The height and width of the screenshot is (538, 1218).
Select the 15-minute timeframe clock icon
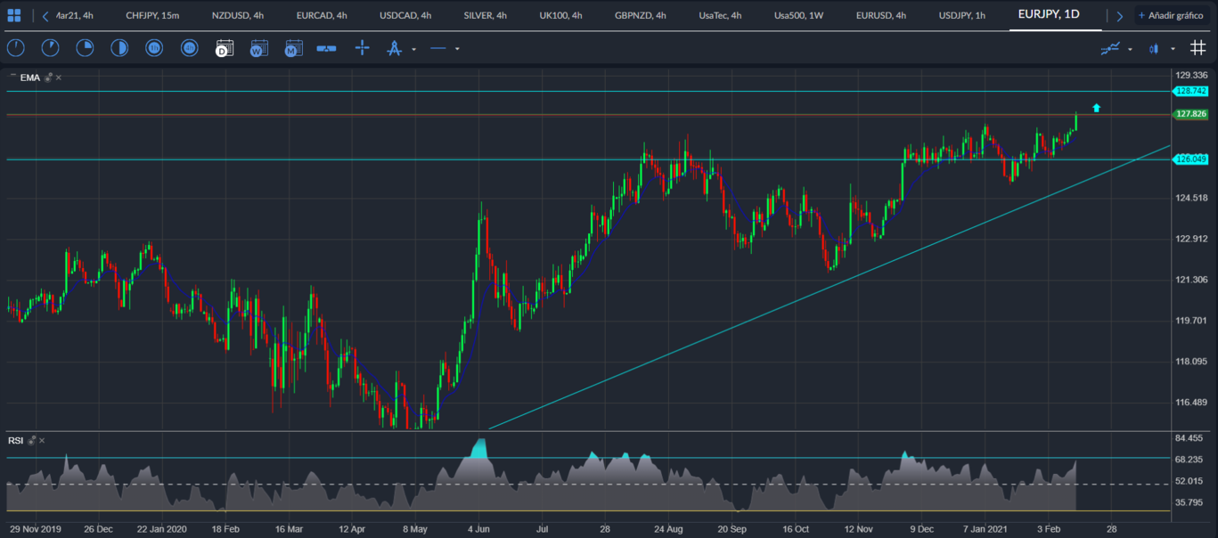(x=85, y=48)
